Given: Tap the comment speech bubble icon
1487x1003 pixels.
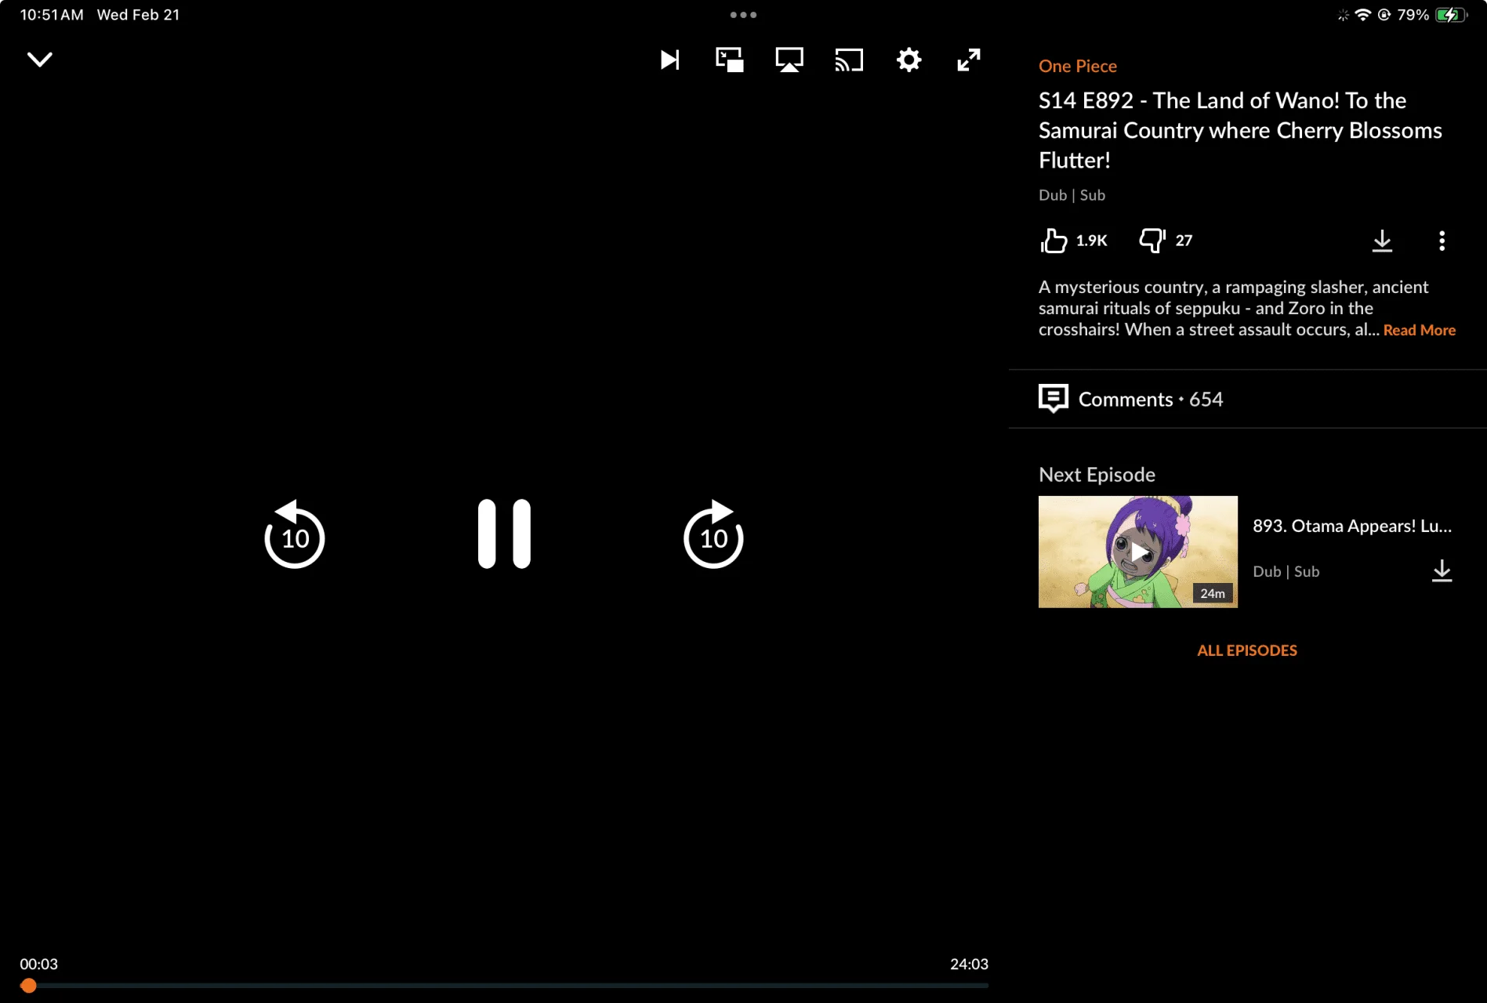Looking at the screenshot, I should point(1053,398).
